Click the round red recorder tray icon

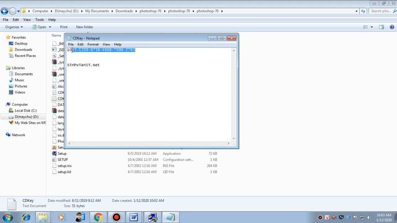(320, 217)
